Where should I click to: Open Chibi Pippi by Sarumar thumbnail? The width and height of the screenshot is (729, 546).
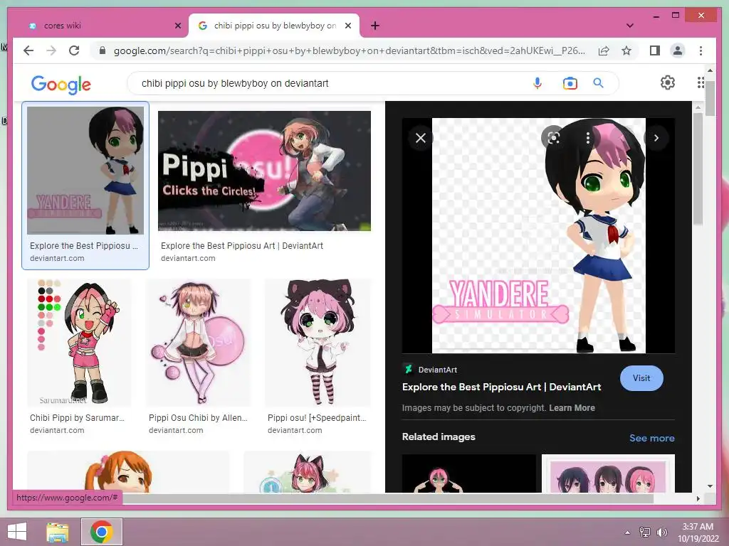click(79, 343)
